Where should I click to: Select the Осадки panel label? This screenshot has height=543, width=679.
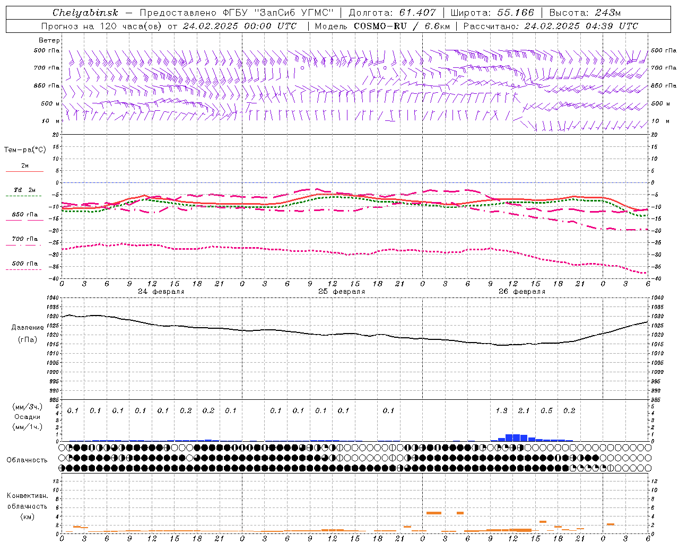point(28,417)
